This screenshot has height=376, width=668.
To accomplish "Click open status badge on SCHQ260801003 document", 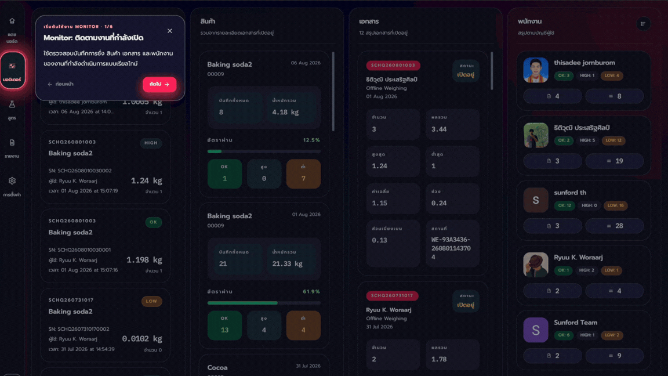I will click(x=466, y=71).
